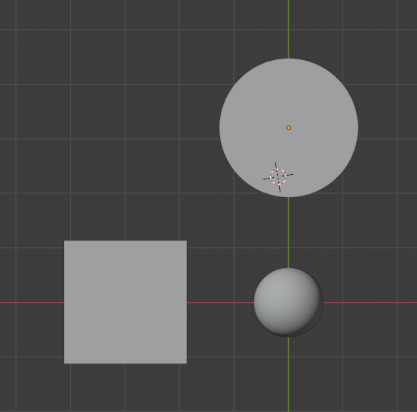Click the green axis line between circle and sphere

pos(289,233)
